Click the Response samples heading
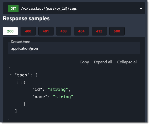The height and width of the screenshot is (125, 150). [x=26, y=19]
